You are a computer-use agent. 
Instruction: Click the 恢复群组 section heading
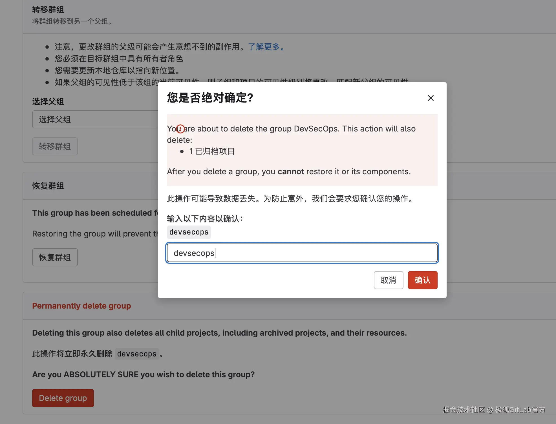pos(48,186)
